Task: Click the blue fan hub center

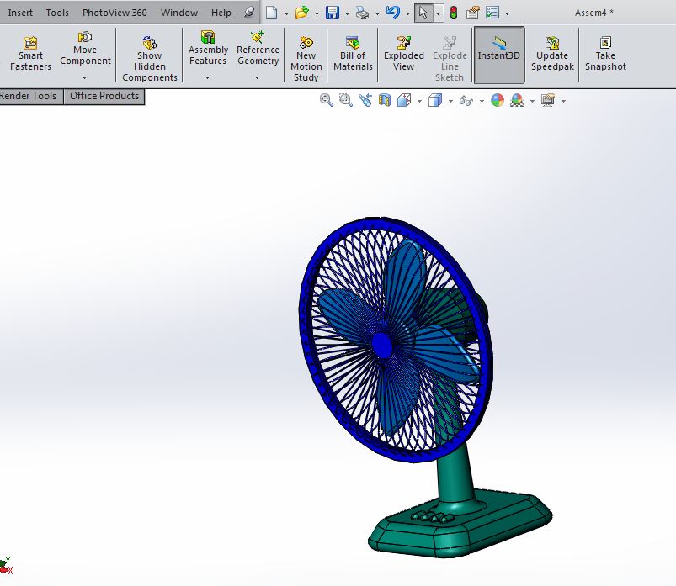Action: 382,344
